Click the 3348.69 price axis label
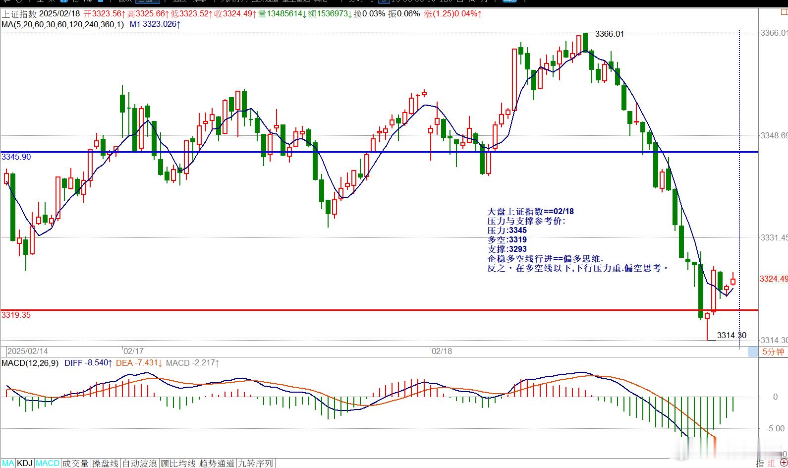The height and width of the screenshot is (468, 788). 774,135
